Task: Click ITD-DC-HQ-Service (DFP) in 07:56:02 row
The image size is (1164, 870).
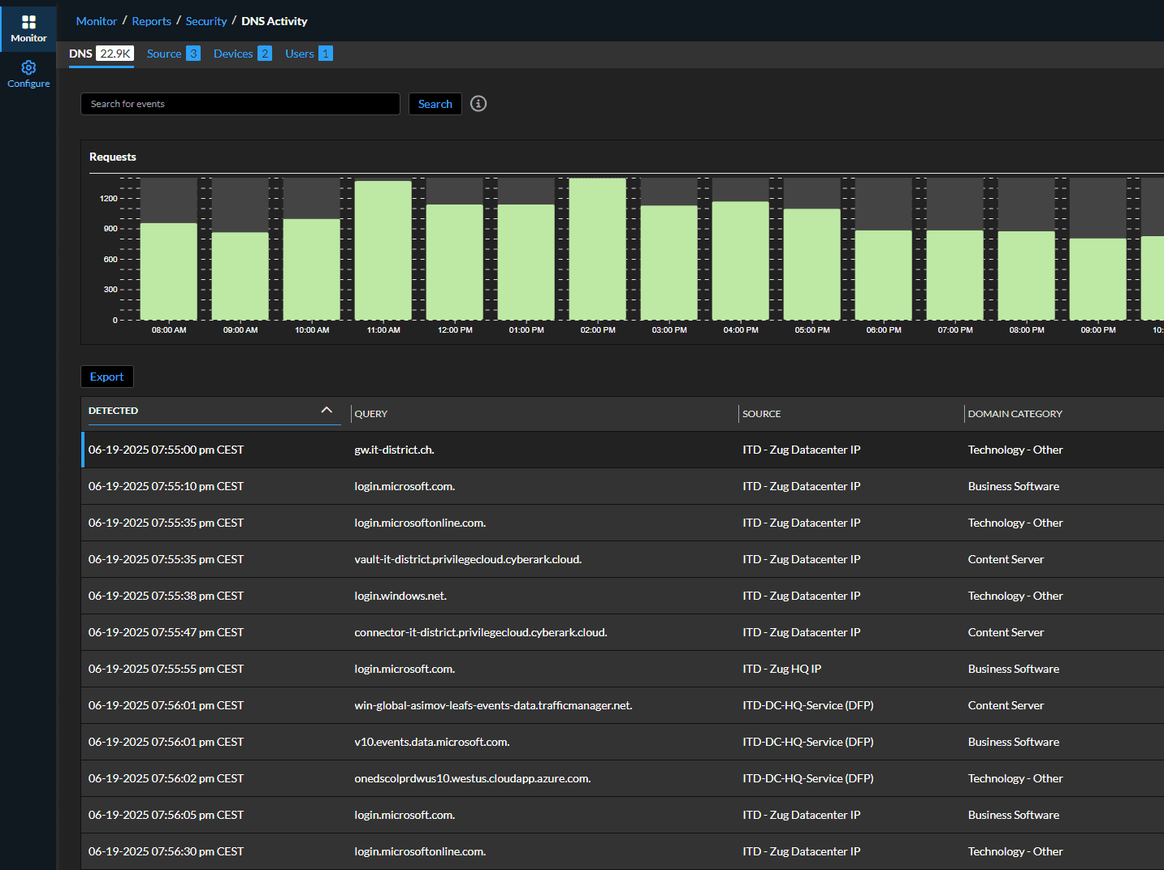Action: [x=808, y=778]
